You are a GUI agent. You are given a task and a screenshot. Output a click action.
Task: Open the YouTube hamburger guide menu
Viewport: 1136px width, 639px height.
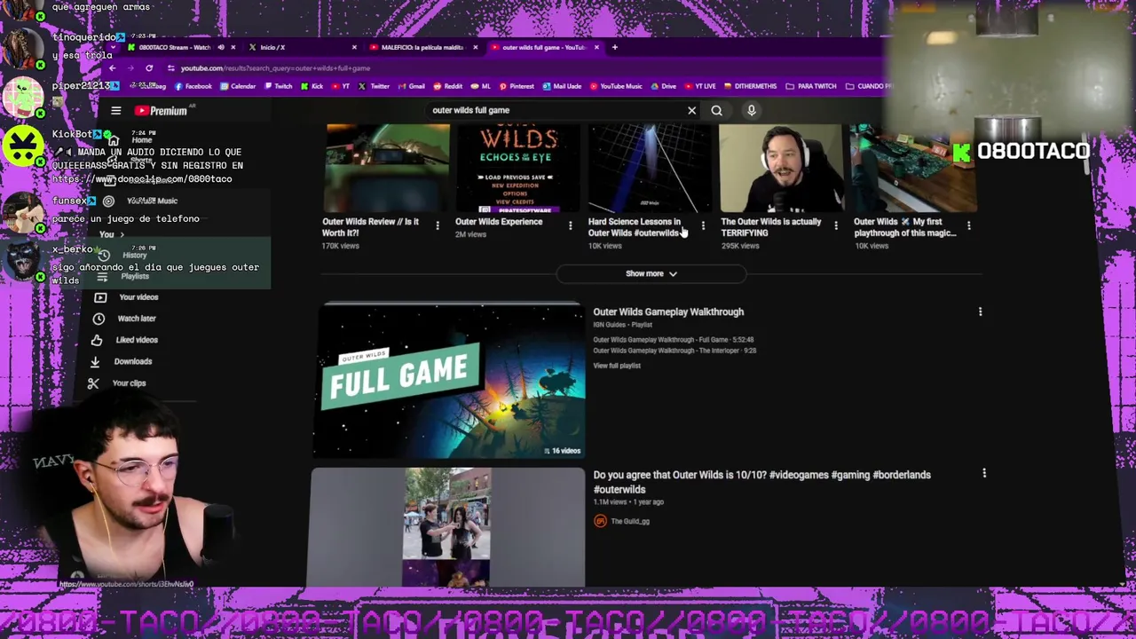click(x=115, y=110)
